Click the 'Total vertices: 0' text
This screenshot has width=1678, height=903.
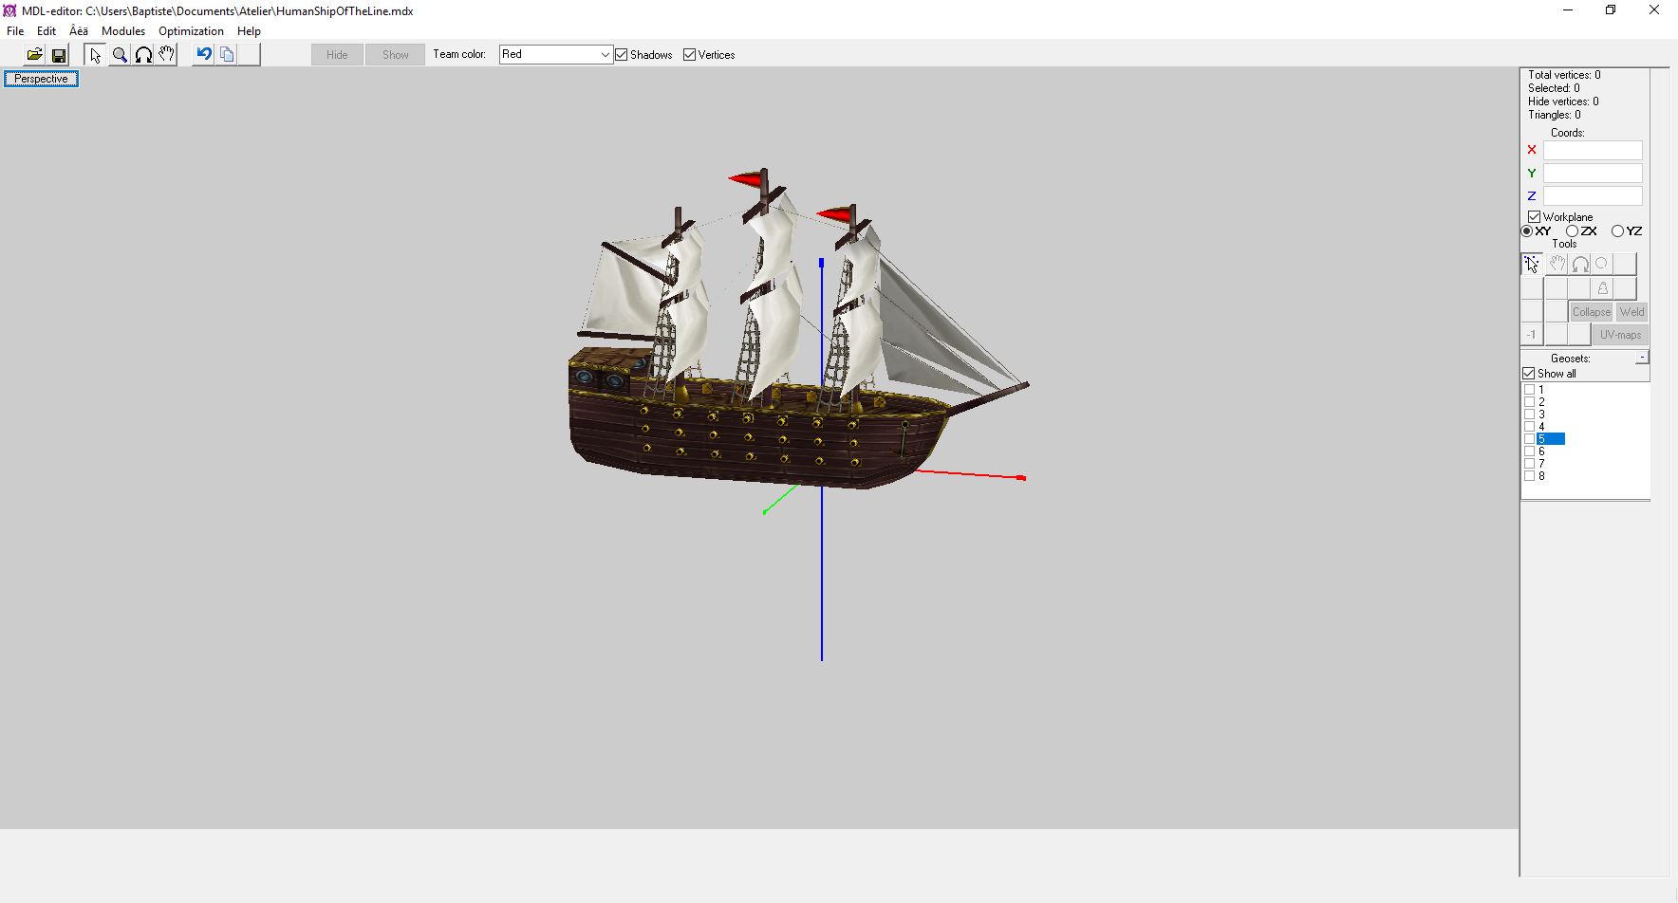click(1564, 75)
